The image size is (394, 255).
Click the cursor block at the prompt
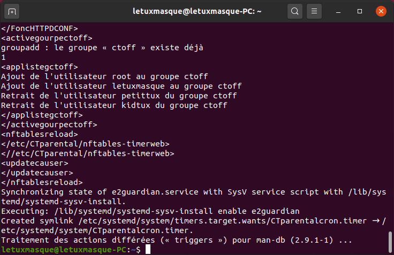point(148,250)
